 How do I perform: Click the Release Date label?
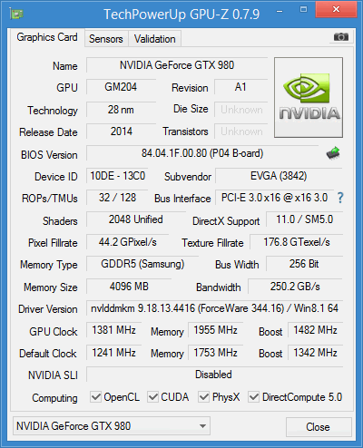(x=48, y=132)
